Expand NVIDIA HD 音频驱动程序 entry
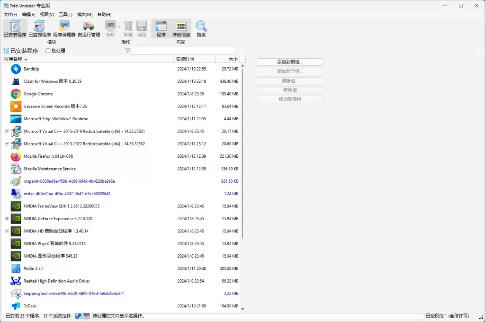The image size is (485, 322). tap(7, 231)
